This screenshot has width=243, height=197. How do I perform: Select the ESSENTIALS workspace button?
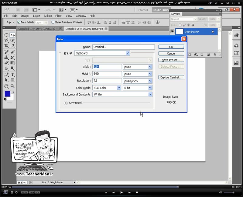[161, 10]
